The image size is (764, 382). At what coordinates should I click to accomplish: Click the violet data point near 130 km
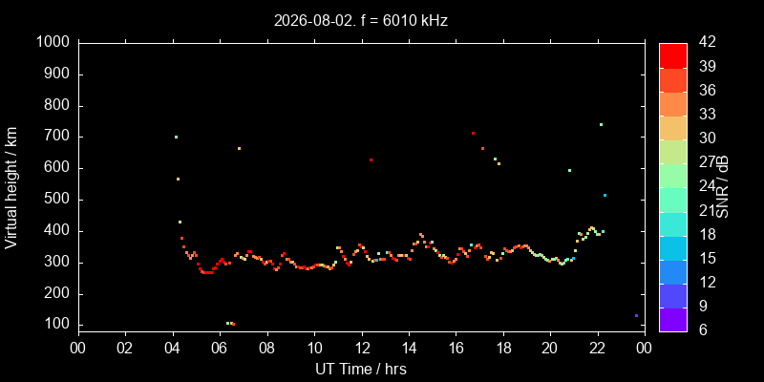click(636, 315)
